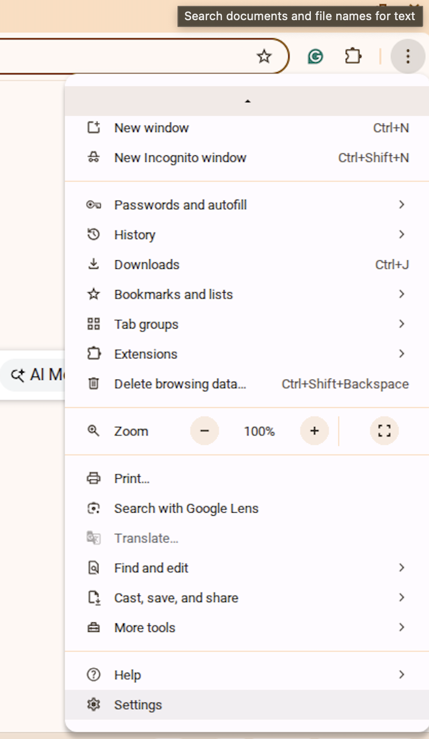Click the AI Mode sparkle icon

[17, 374]
